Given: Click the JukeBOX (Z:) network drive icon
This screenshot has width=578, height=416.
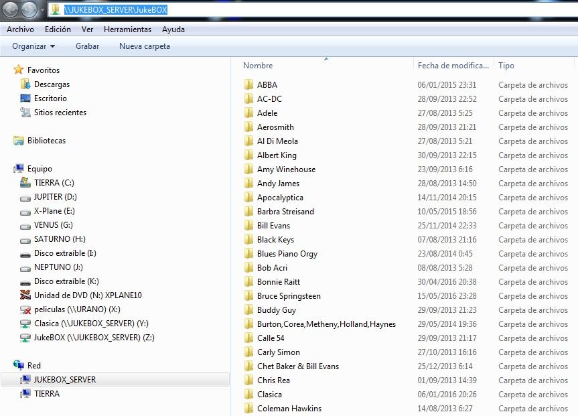Looking at the screenshot, I should (25, 338).
